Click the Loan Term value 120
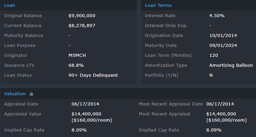This screenshot has height=137, width=256. [214, 55]
